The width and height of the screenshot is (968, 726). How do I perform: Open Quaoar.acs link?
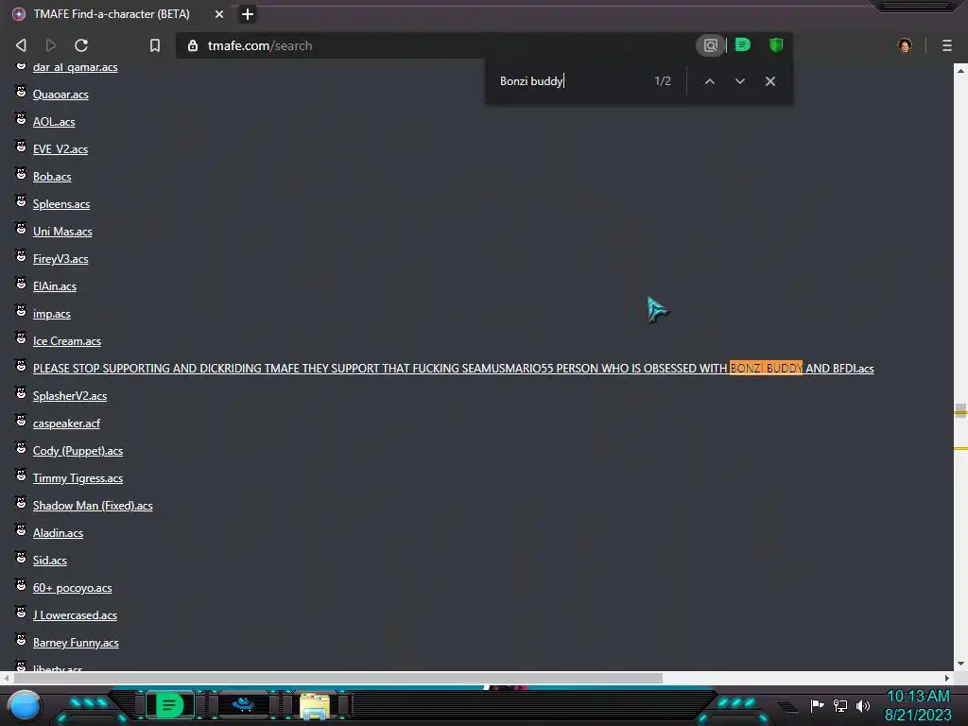[x=60, y=95]
